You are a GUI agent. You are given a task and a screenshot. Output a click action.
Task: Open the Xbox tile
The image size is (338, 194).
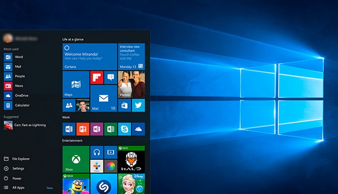click(76, 159)
